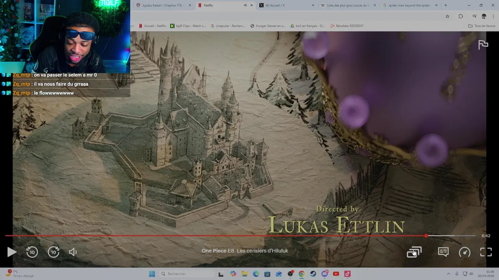
Task: Click chat message "il va nous faire du grraaa"
Action: 61,84
